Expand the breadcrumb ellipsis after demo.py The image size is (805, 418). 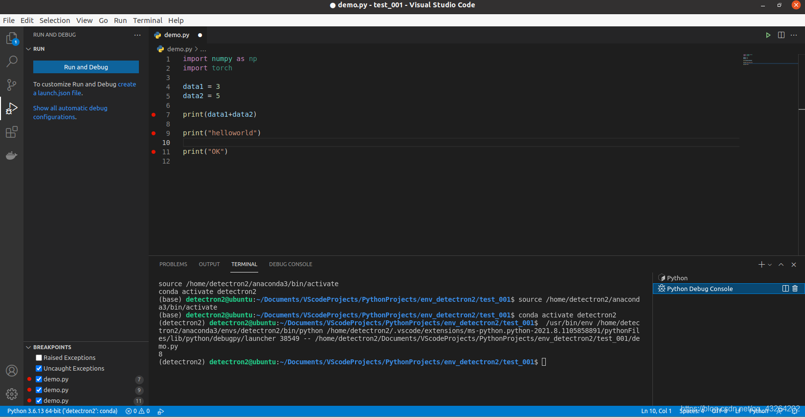pos(203,49)
